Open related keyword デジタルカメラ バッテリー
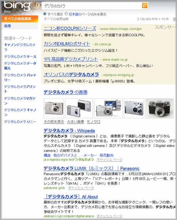Image resolution: width=177 pixels, height=220 pixels. coord(20,77)
